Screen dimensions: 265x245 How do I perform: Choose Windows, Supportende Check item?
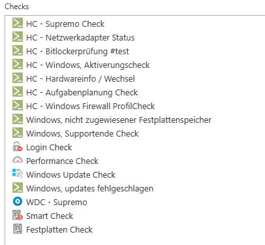click(x=82, y=134)
